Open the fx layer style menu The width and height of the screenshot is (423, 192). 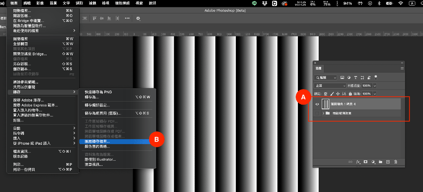point(358,162)
